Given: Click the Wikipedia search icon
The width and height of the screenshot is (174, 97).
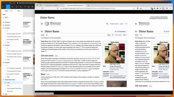Looking at the screenshot, I should (107, 24).
